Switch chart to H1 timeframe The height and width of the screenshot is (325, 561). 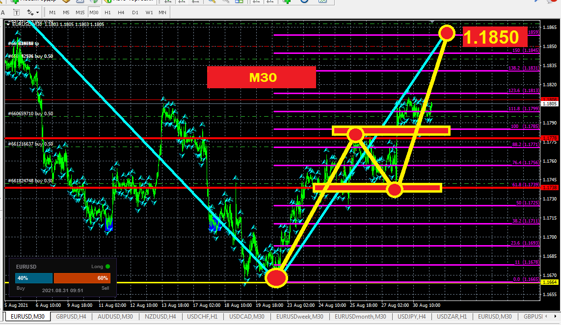[x=107, y=13]
